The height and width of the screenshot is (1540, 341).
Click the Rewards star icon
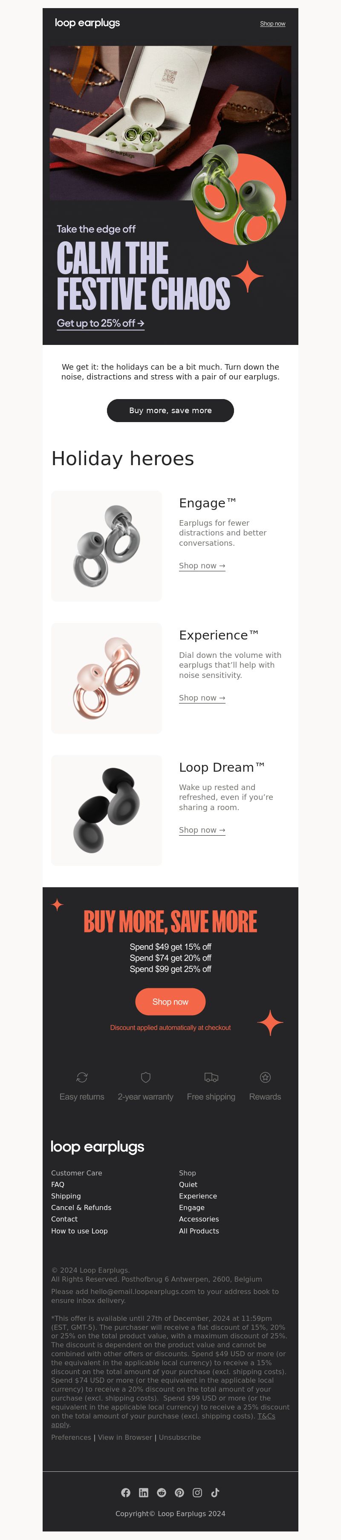point(265,1077)
